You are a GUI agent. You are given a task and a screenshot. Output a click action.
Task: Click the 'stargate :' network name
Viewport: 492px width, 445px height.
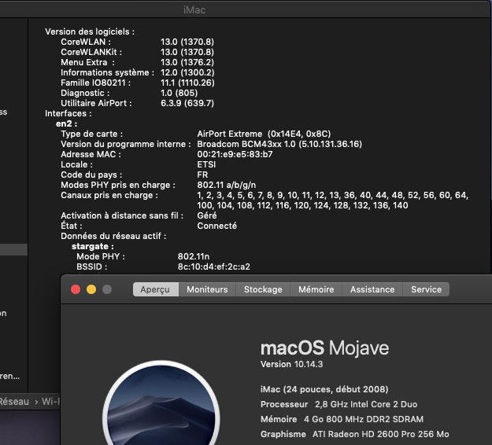tap(93, 246)
